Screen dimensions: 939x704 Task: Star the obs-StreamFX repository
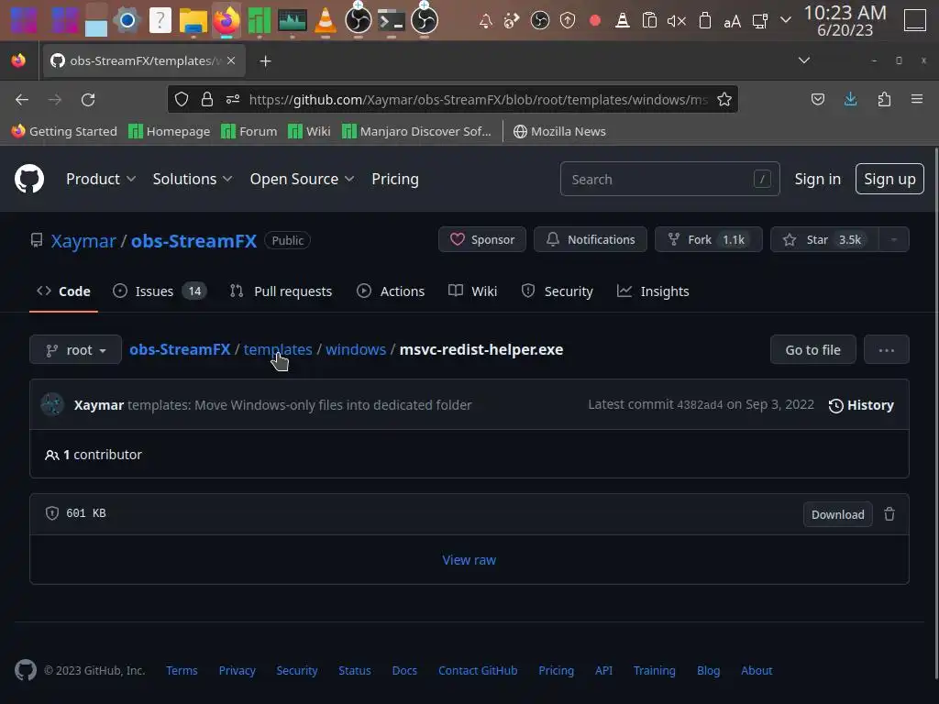point(824,239)
